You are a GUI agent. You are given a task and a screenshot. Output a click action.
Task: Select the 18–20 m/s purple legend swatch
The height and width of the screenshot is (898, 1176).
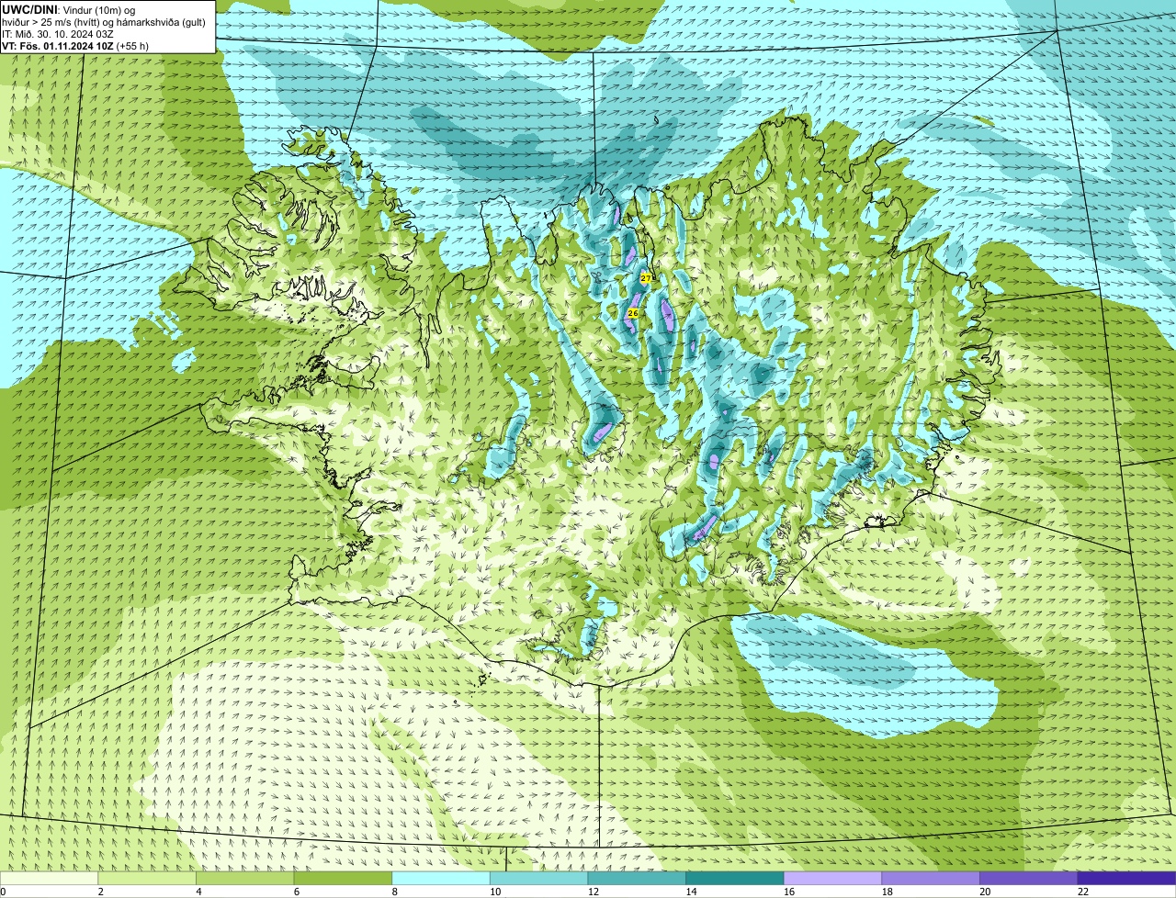click(x=931, y=878)
